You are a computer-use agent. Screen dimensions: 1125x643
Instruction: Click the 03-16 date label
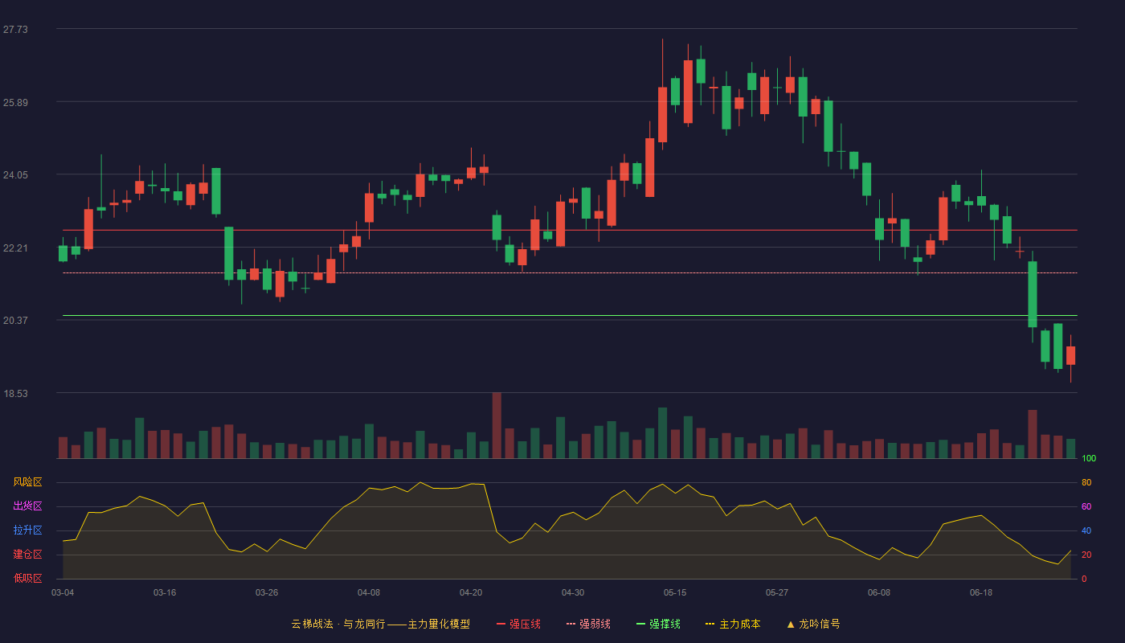(x=165, y=592)
